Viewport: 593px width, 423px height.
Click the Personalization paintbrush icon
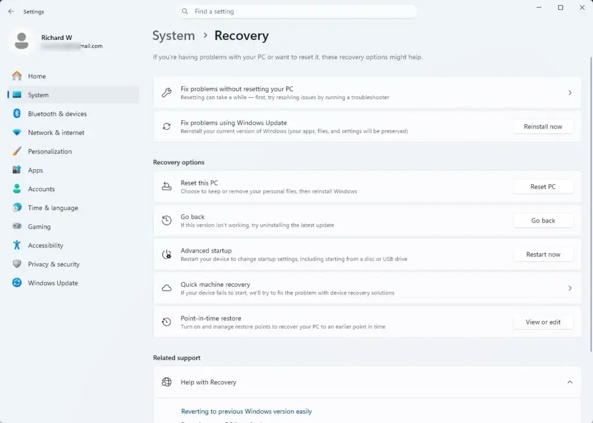[x=17, y=151]
